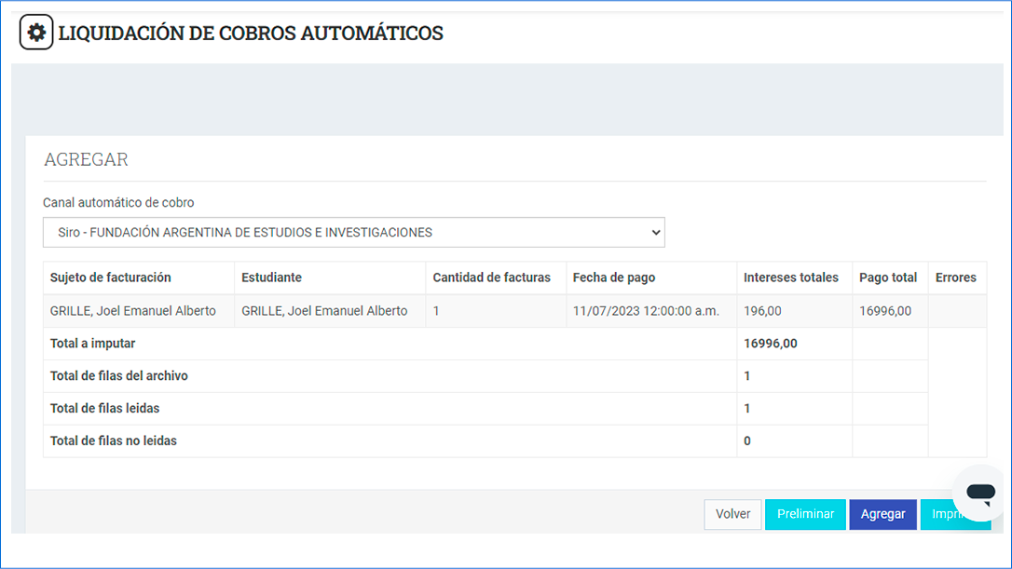Image resolution: width=1012 pixels, height=569 pixels.
Task: Click the Cantidad de facturas column header
Action: pos(491,278)
